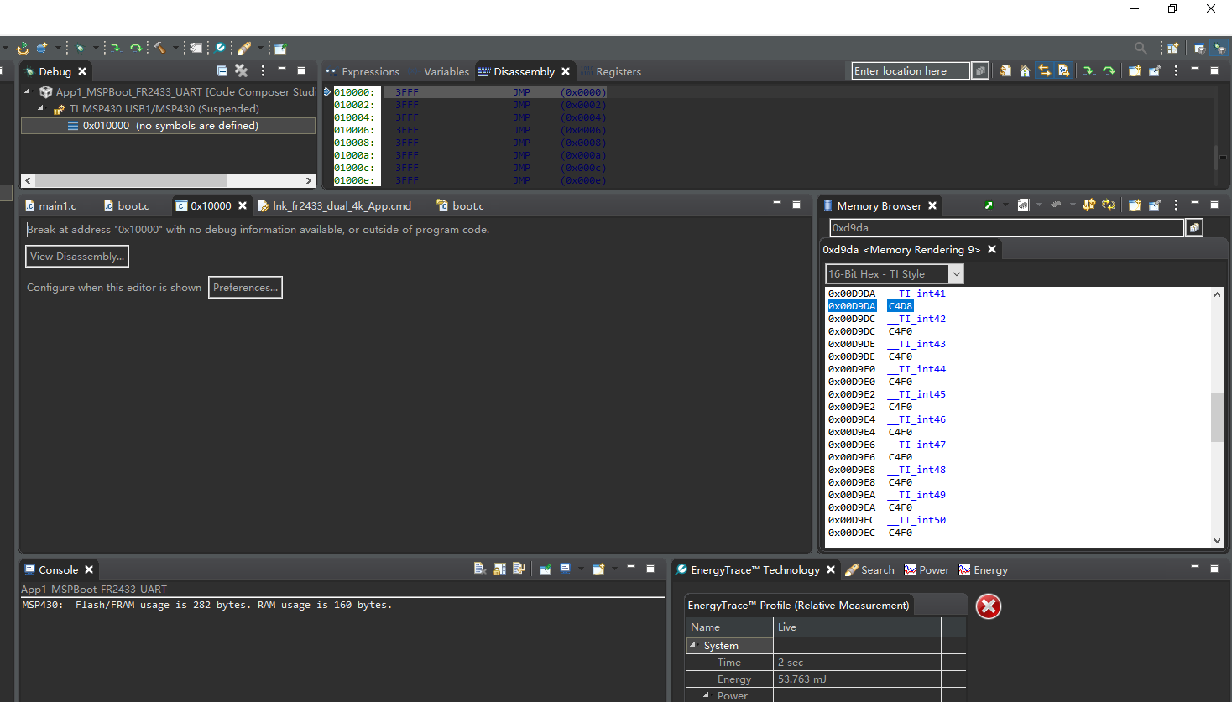Viewport: 1232px width, 702px height.
Task: Click the New Memory Browser view icon
Action: (1135, 205)
